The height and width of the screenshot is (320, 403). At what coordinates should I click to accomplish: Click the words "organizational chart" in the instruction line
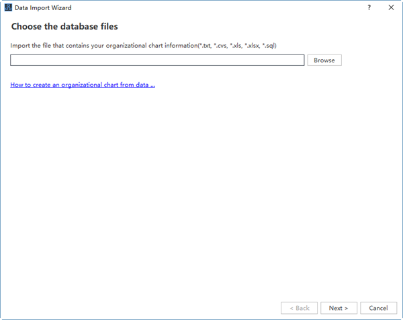(x=146, y=45)
